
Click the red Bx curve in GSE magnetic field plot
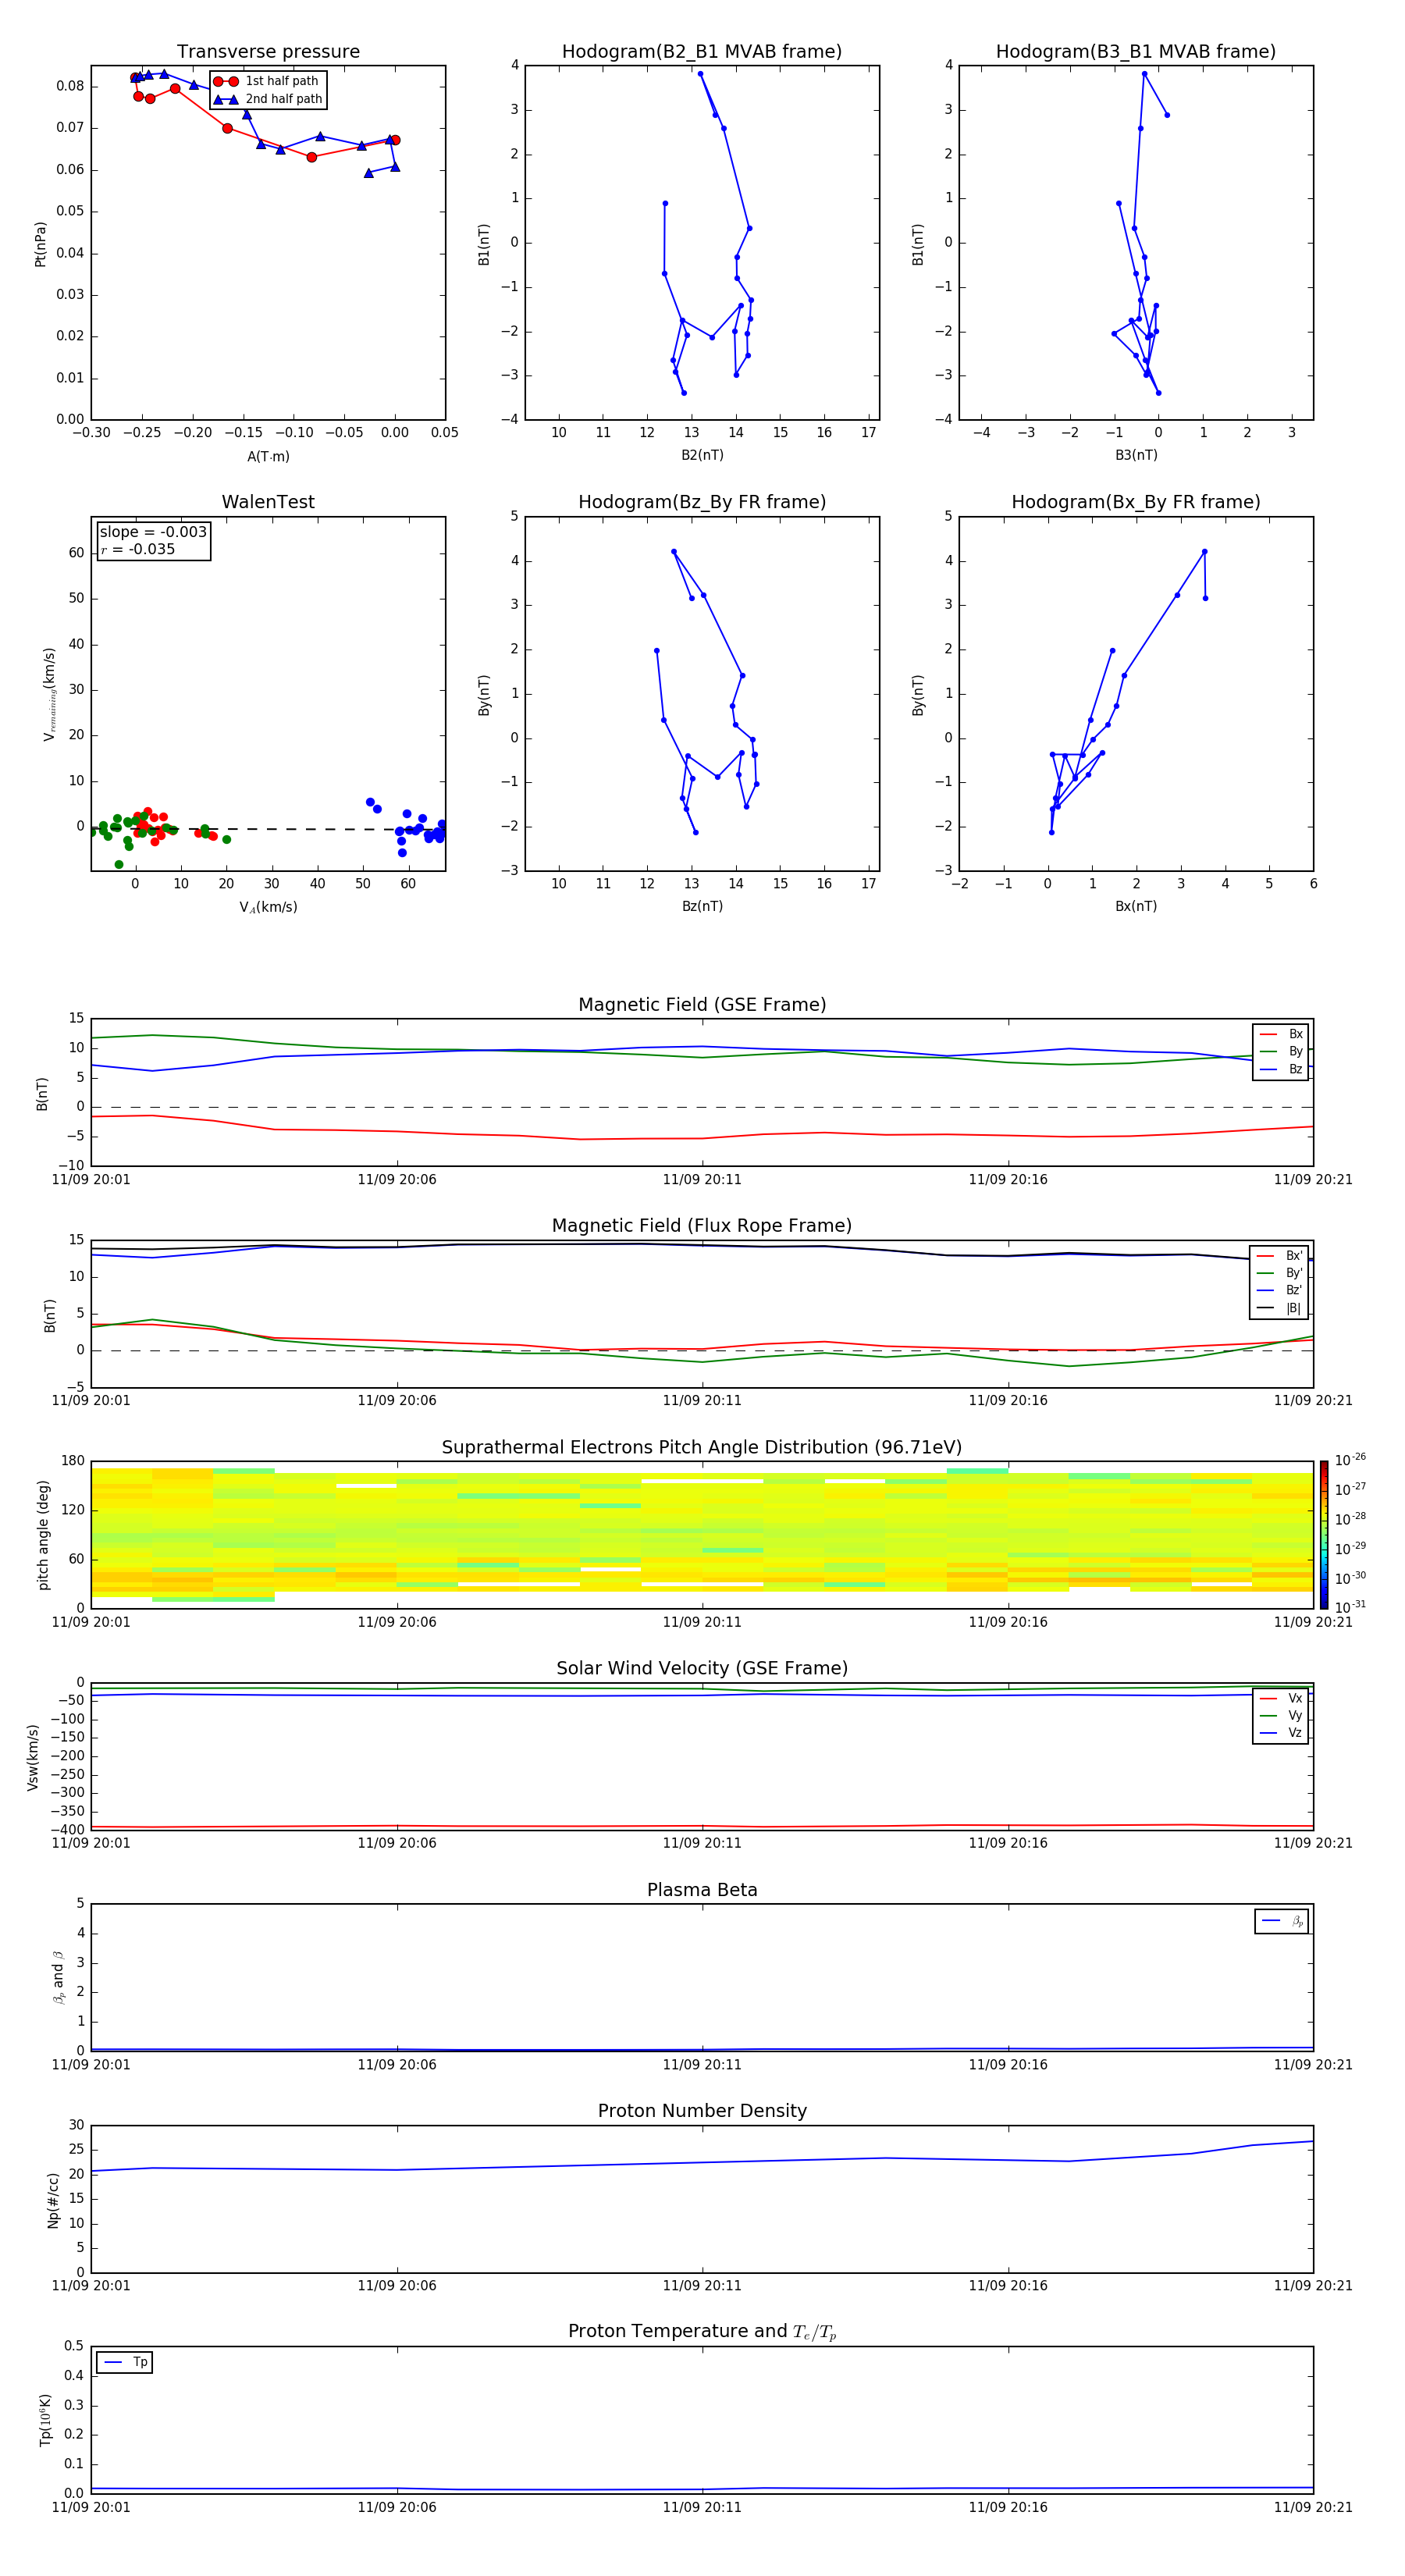(x=702, y=1138)
